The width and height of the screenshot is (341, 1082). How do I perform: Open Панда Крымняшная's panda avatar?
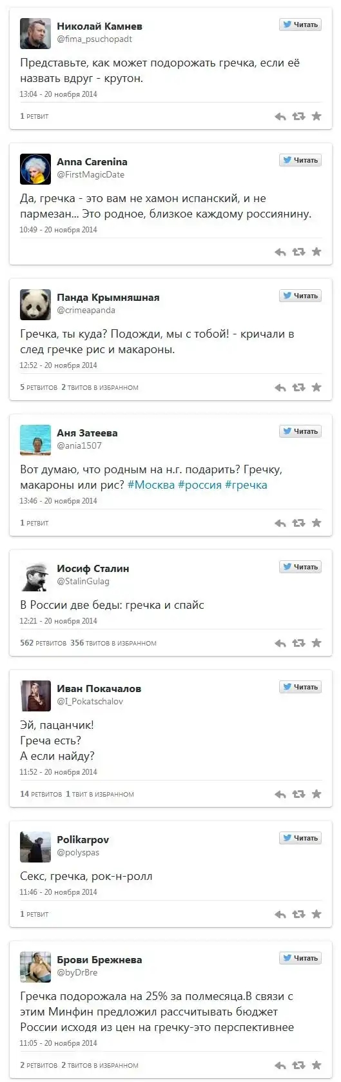point(35,305)
